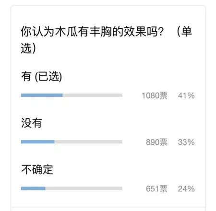Click the 24% progress bar for 不确定
Screen dimensions: 216x211
[72, 188]
